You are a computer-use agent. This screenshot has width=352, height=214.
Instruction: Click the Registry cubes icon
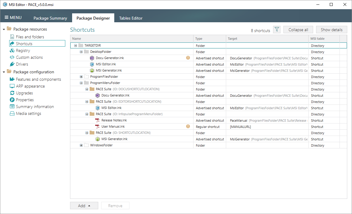(12, 50)
